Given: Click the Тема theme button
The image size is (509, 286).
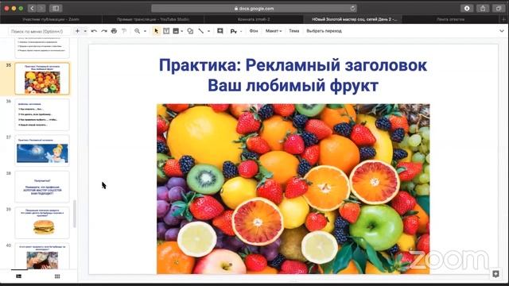Looking at the screenshot, I should (293, 31).
